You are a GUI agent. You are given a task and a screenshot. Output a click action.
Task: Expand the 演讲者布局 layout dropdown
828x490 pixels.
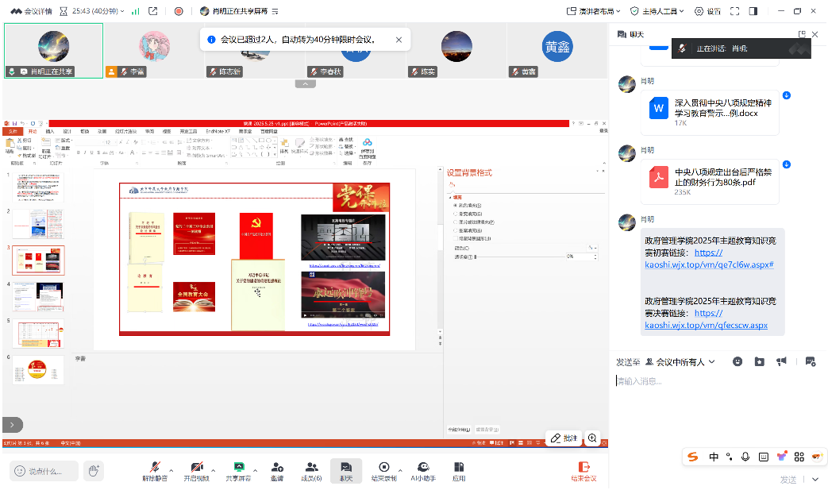tap(594, 11)
